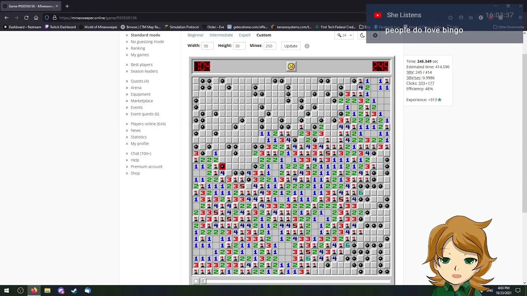Open the getexobone.com bookmark
527x296 pixels.
click(247, 27)
